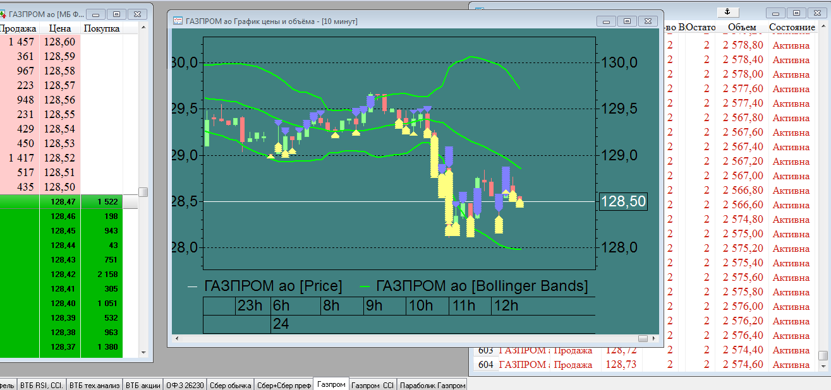The image size is (831, 390).
Task: Select the active Газпром tab
Action: [x=331, y=384]
